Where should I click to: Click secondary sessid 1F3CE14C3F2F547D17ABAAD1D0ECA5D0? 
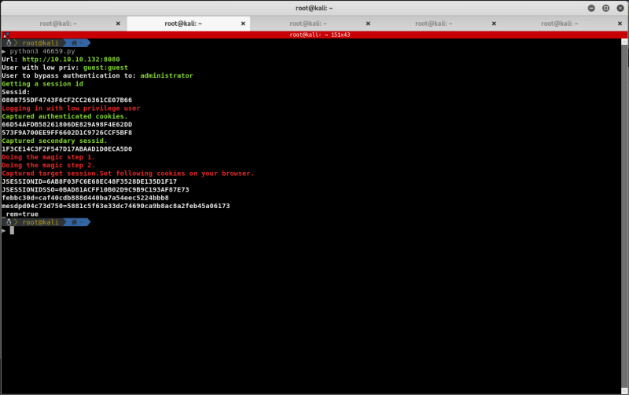pos(67,149)
